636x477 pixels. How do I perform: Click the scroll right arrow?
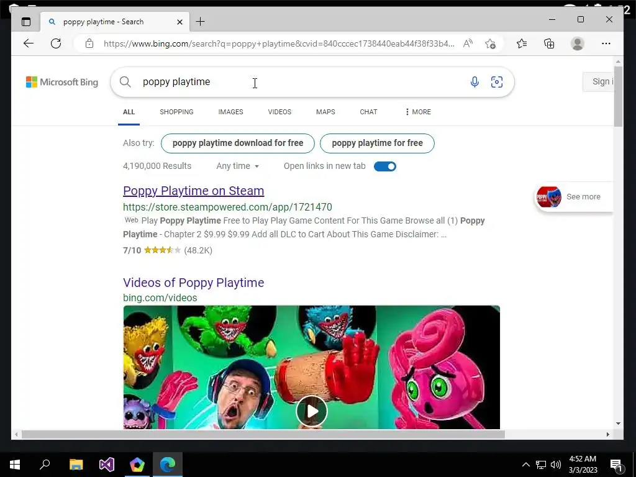point(608,434)
